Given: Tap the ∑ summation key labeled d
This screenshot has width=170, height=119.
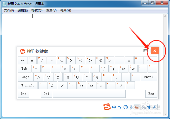Looking at the screenshot, I should click(x=58, y=77).
